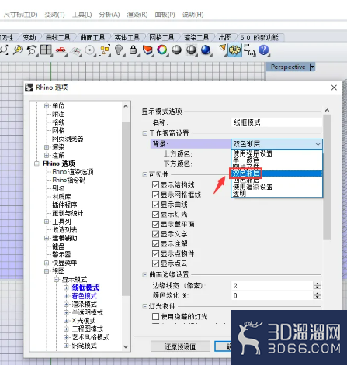Click the construction plane grid icon

pyautogui.click(x=75, y=50)
